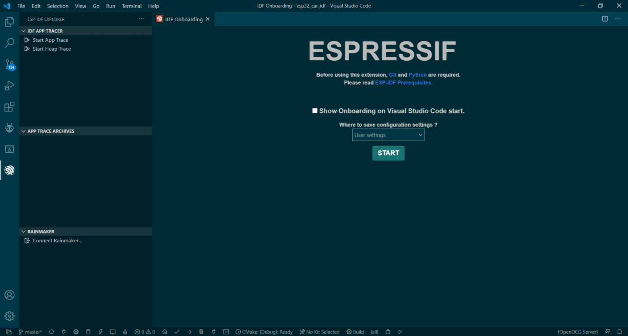Open the Git link
628x336 pixels.
tap(392, 75)
